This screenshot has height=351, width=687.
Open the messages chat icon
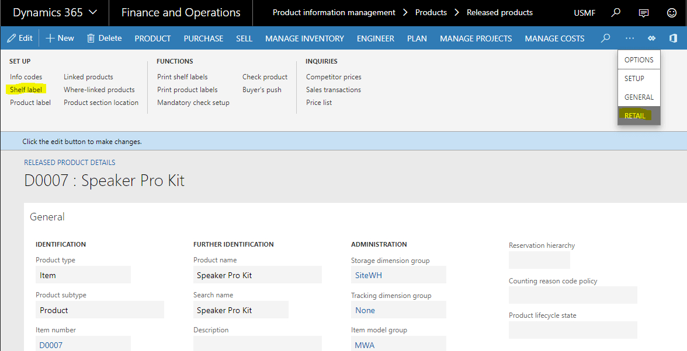[644, 12]
